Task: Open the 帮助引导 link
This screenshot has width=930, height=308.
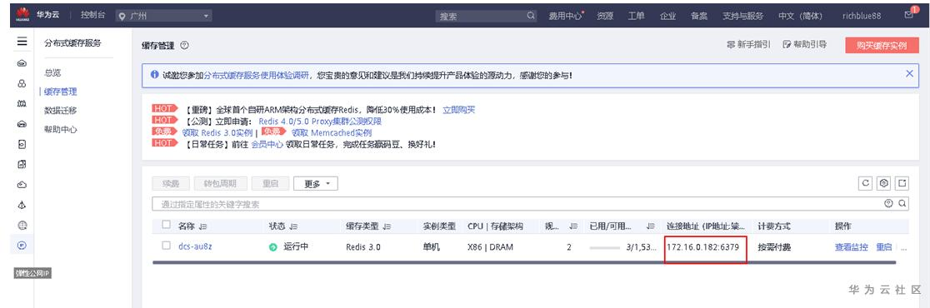Action: (x=805, y=44)
